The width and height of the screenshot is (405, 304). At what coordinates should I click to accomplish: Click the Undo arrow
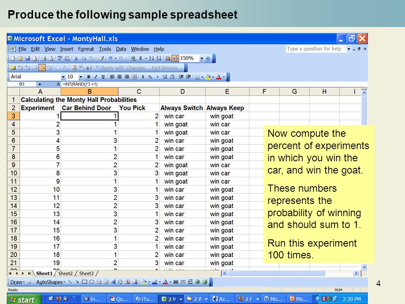tap(110, 58)
